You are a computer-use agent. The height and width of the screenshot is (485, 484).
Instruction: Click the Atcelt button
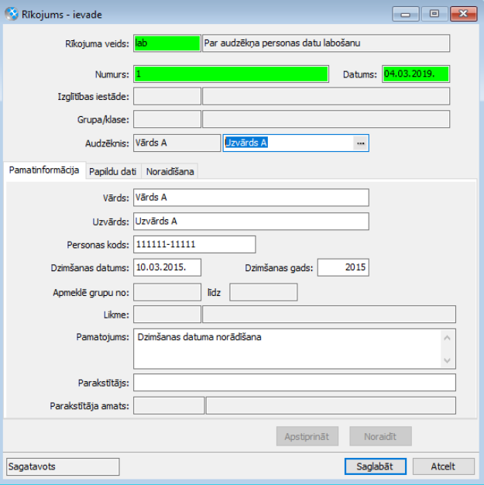click(443, 466)
